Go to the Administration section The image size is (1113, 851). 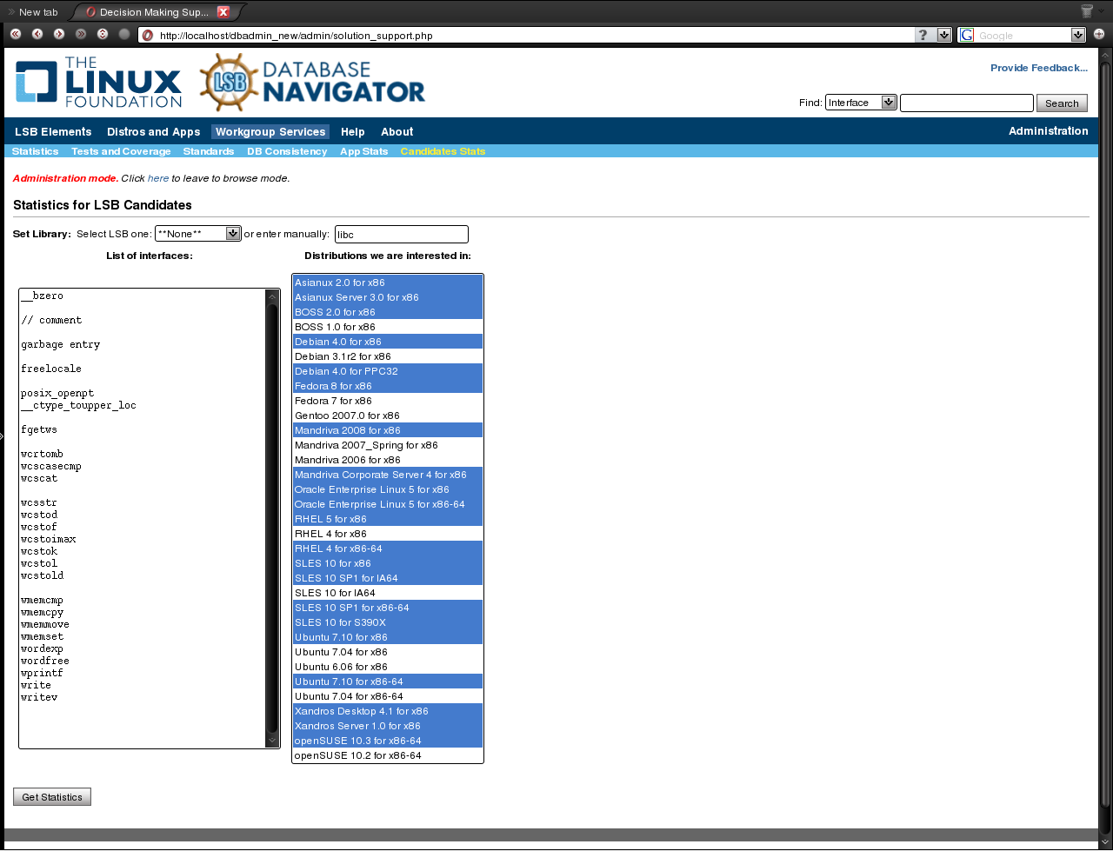point(1049,131)
